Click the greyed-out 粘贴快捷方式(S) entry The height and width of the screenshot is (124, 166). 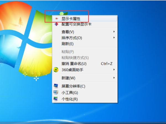click(x=75, y=58)
